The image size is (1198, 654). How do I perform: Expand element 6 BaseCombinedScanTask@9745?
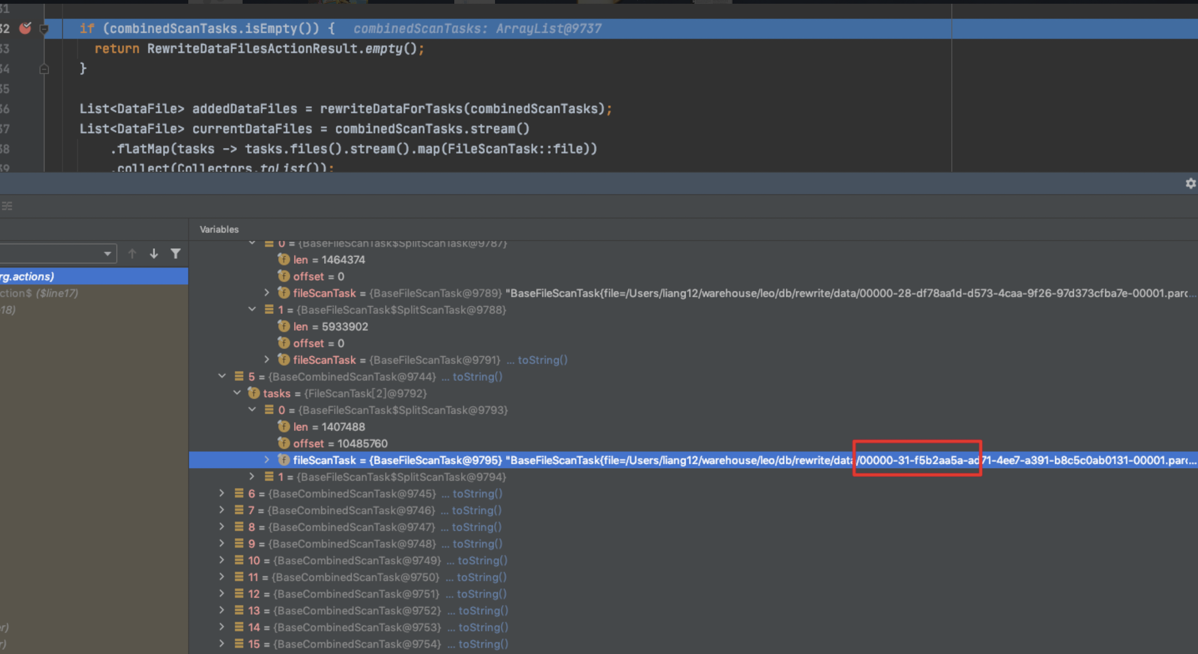pyautogui.click(x=222, y=493)
